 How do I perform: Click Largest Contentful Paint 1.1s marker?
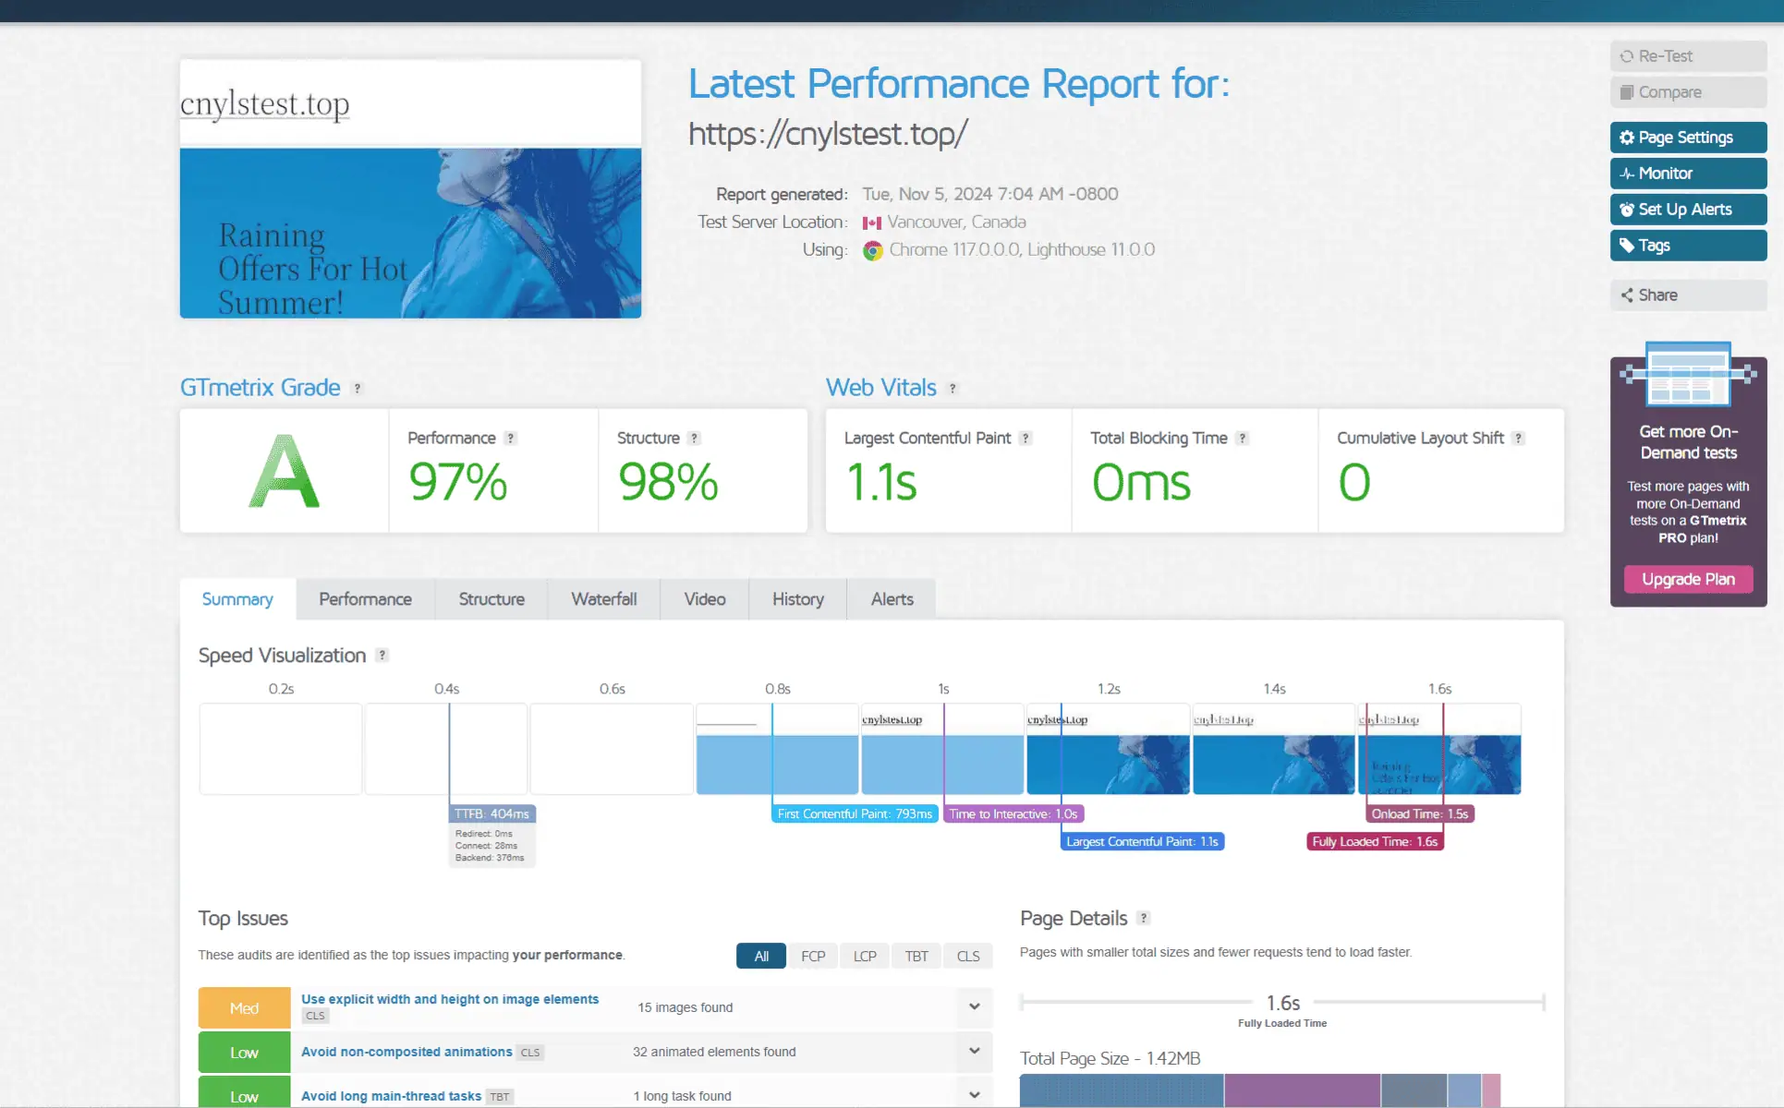1142,842
